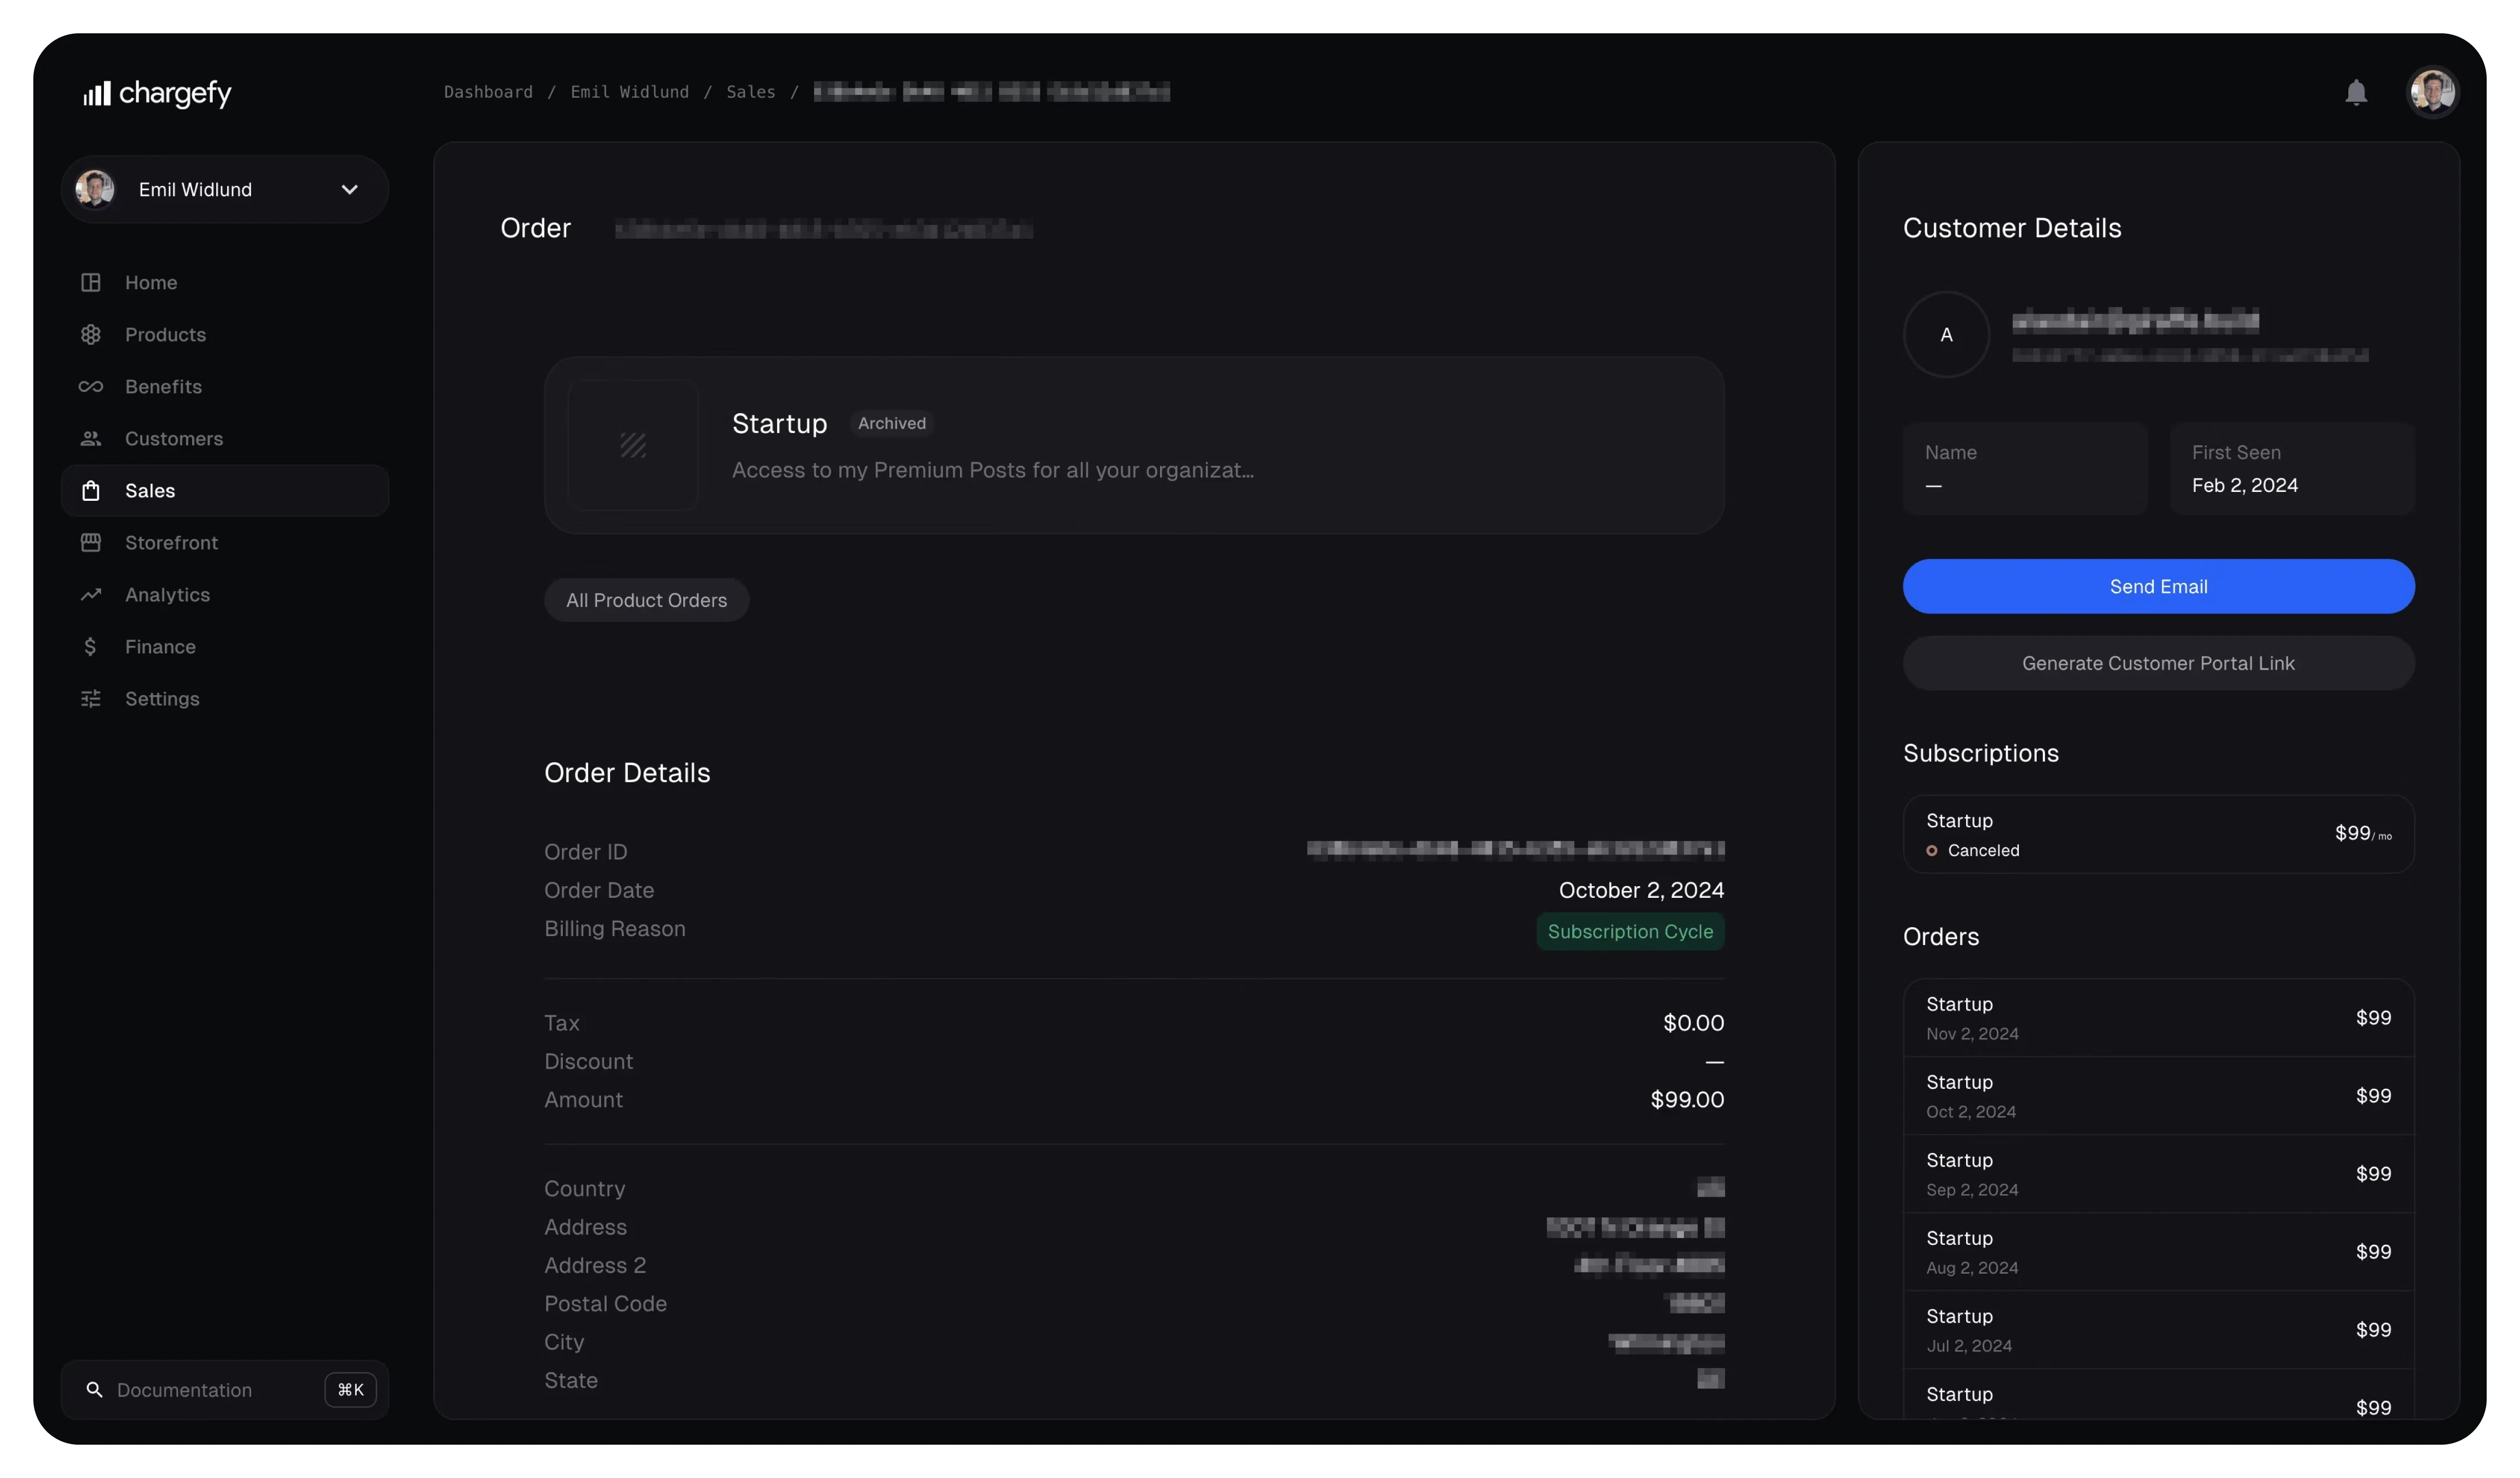Open Customers via its people icon
This screenshot has height=1478, width=2520.
pos(91,439)
